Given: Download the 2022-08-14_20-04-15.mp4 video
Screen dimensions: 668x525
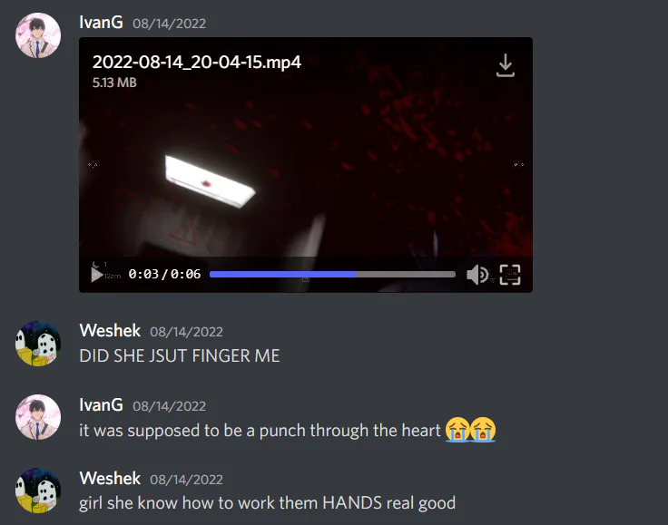Looking at the screenshot, I should tap(506, 65).
